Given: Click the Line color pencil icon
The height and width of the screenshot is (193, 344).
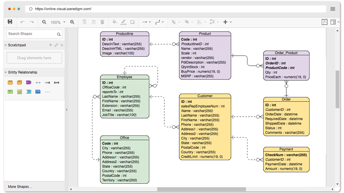Looking at the screenshot, I should tap(123, 22).
